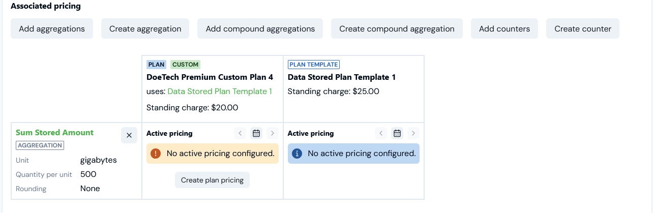Choose Add compound aggregations
653x213 pixels.
260,28
